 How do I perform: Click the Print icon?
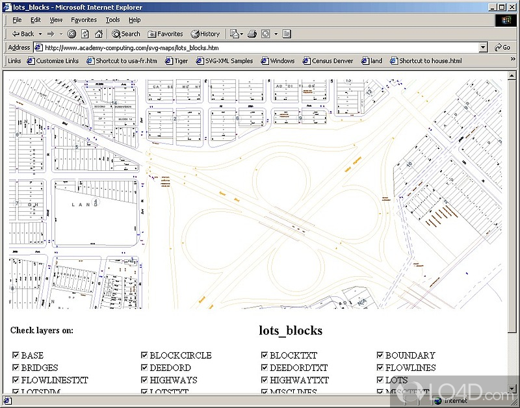click(252, 34)
